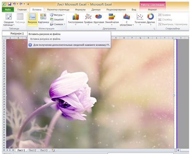Select column header V
The height and width of the screenshot is (154, 191).
(x=181, y=38)
